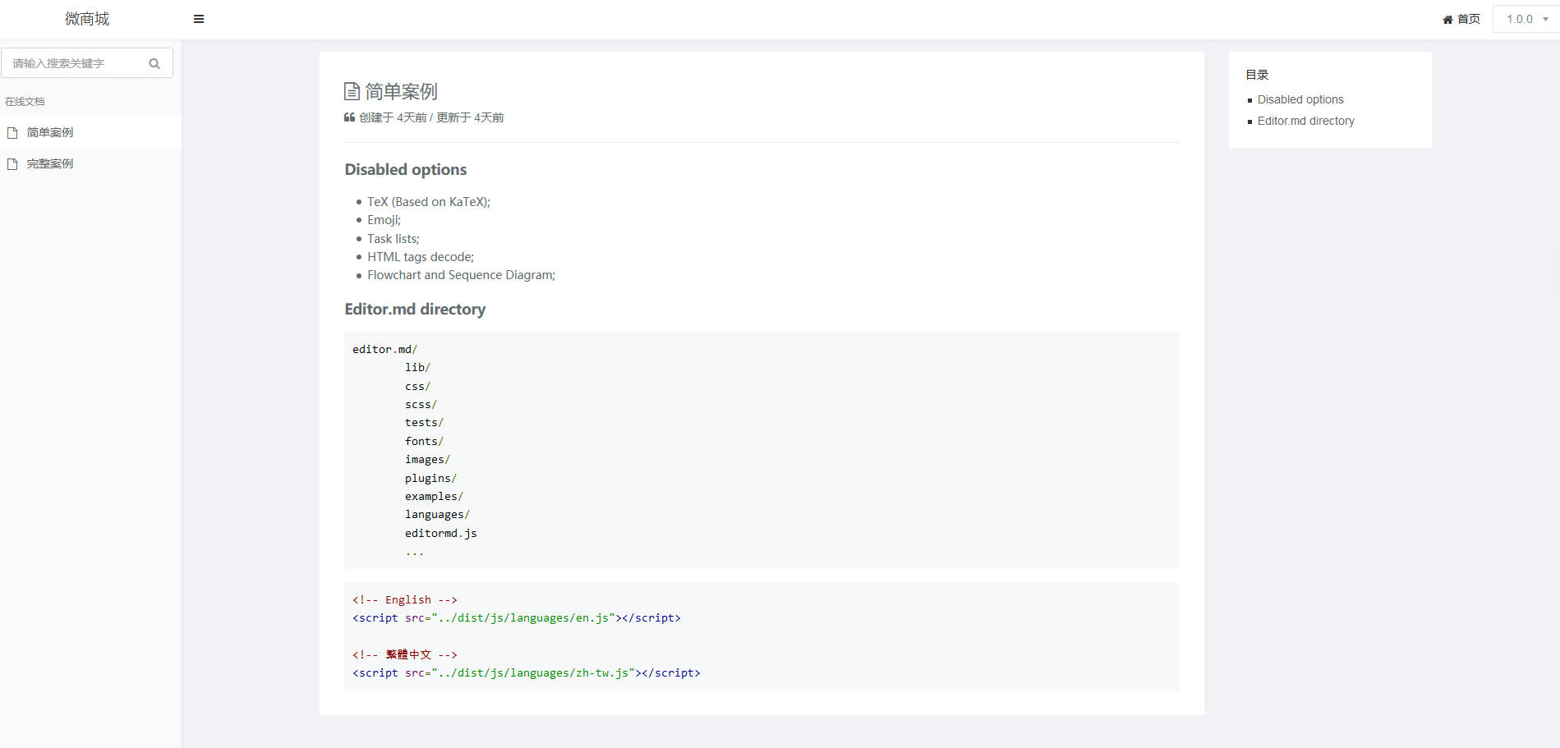Click the file icon before the 简单案例 heading
The height and width of the screenshot is (748, 1560).
click(x=352, y=91)
